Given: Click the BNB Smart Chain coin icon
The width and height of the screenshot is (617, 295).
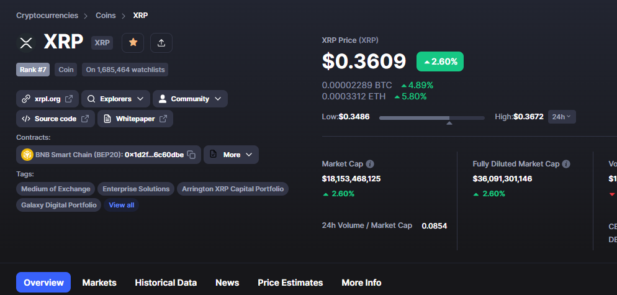Looking at the screenshot, I should (x=27, y=155).
